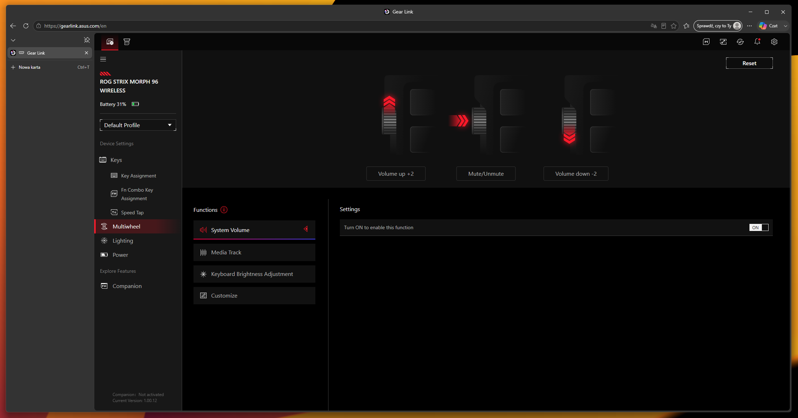Click the profile avatar button Sprawdź, czy to Ty
The image size is (798, 418).
point(718,26)
